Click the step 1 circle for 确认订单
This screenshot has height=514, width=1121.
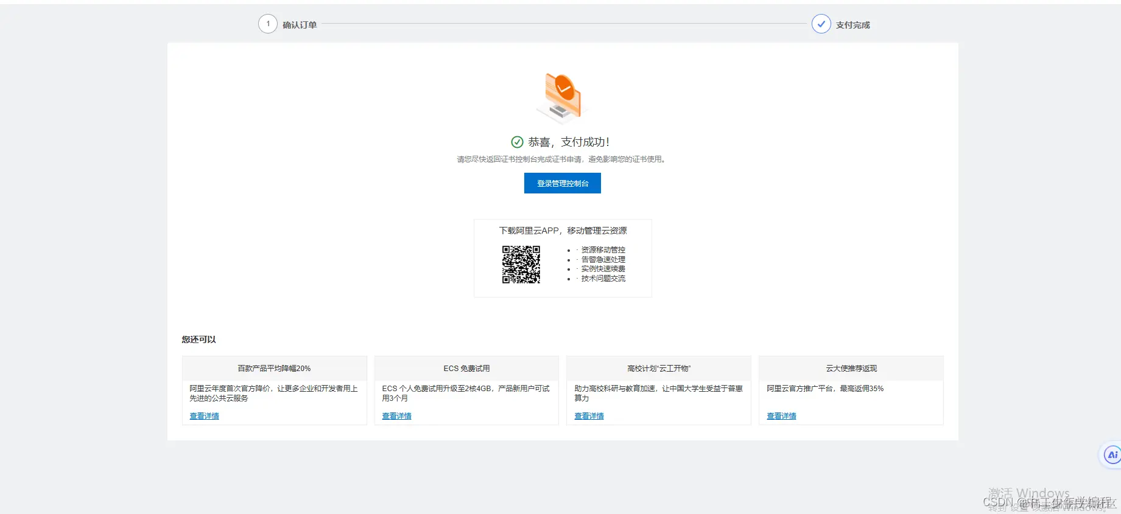point(268,24)
